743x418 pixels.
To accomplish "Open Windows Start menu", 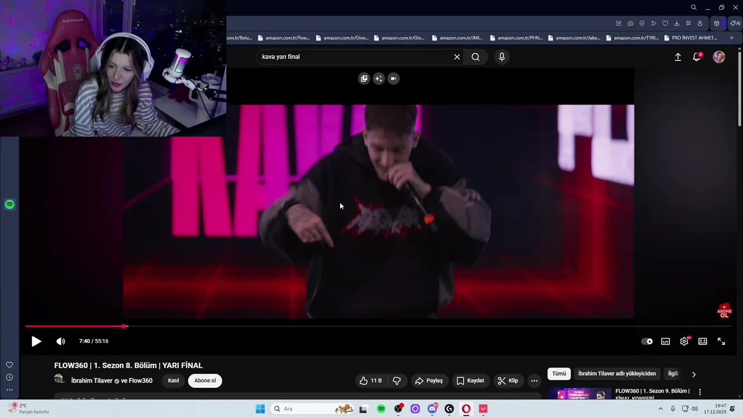I will tap(260, 409).
